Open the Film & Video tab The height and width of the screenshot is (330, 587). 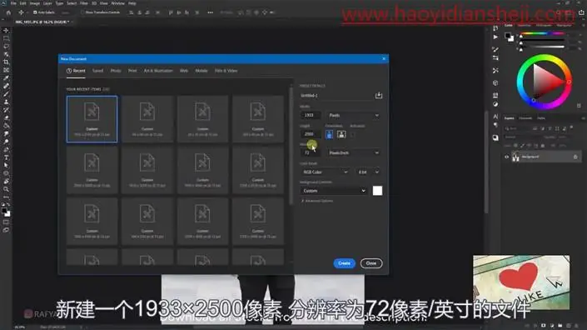(x=226, y=71)
